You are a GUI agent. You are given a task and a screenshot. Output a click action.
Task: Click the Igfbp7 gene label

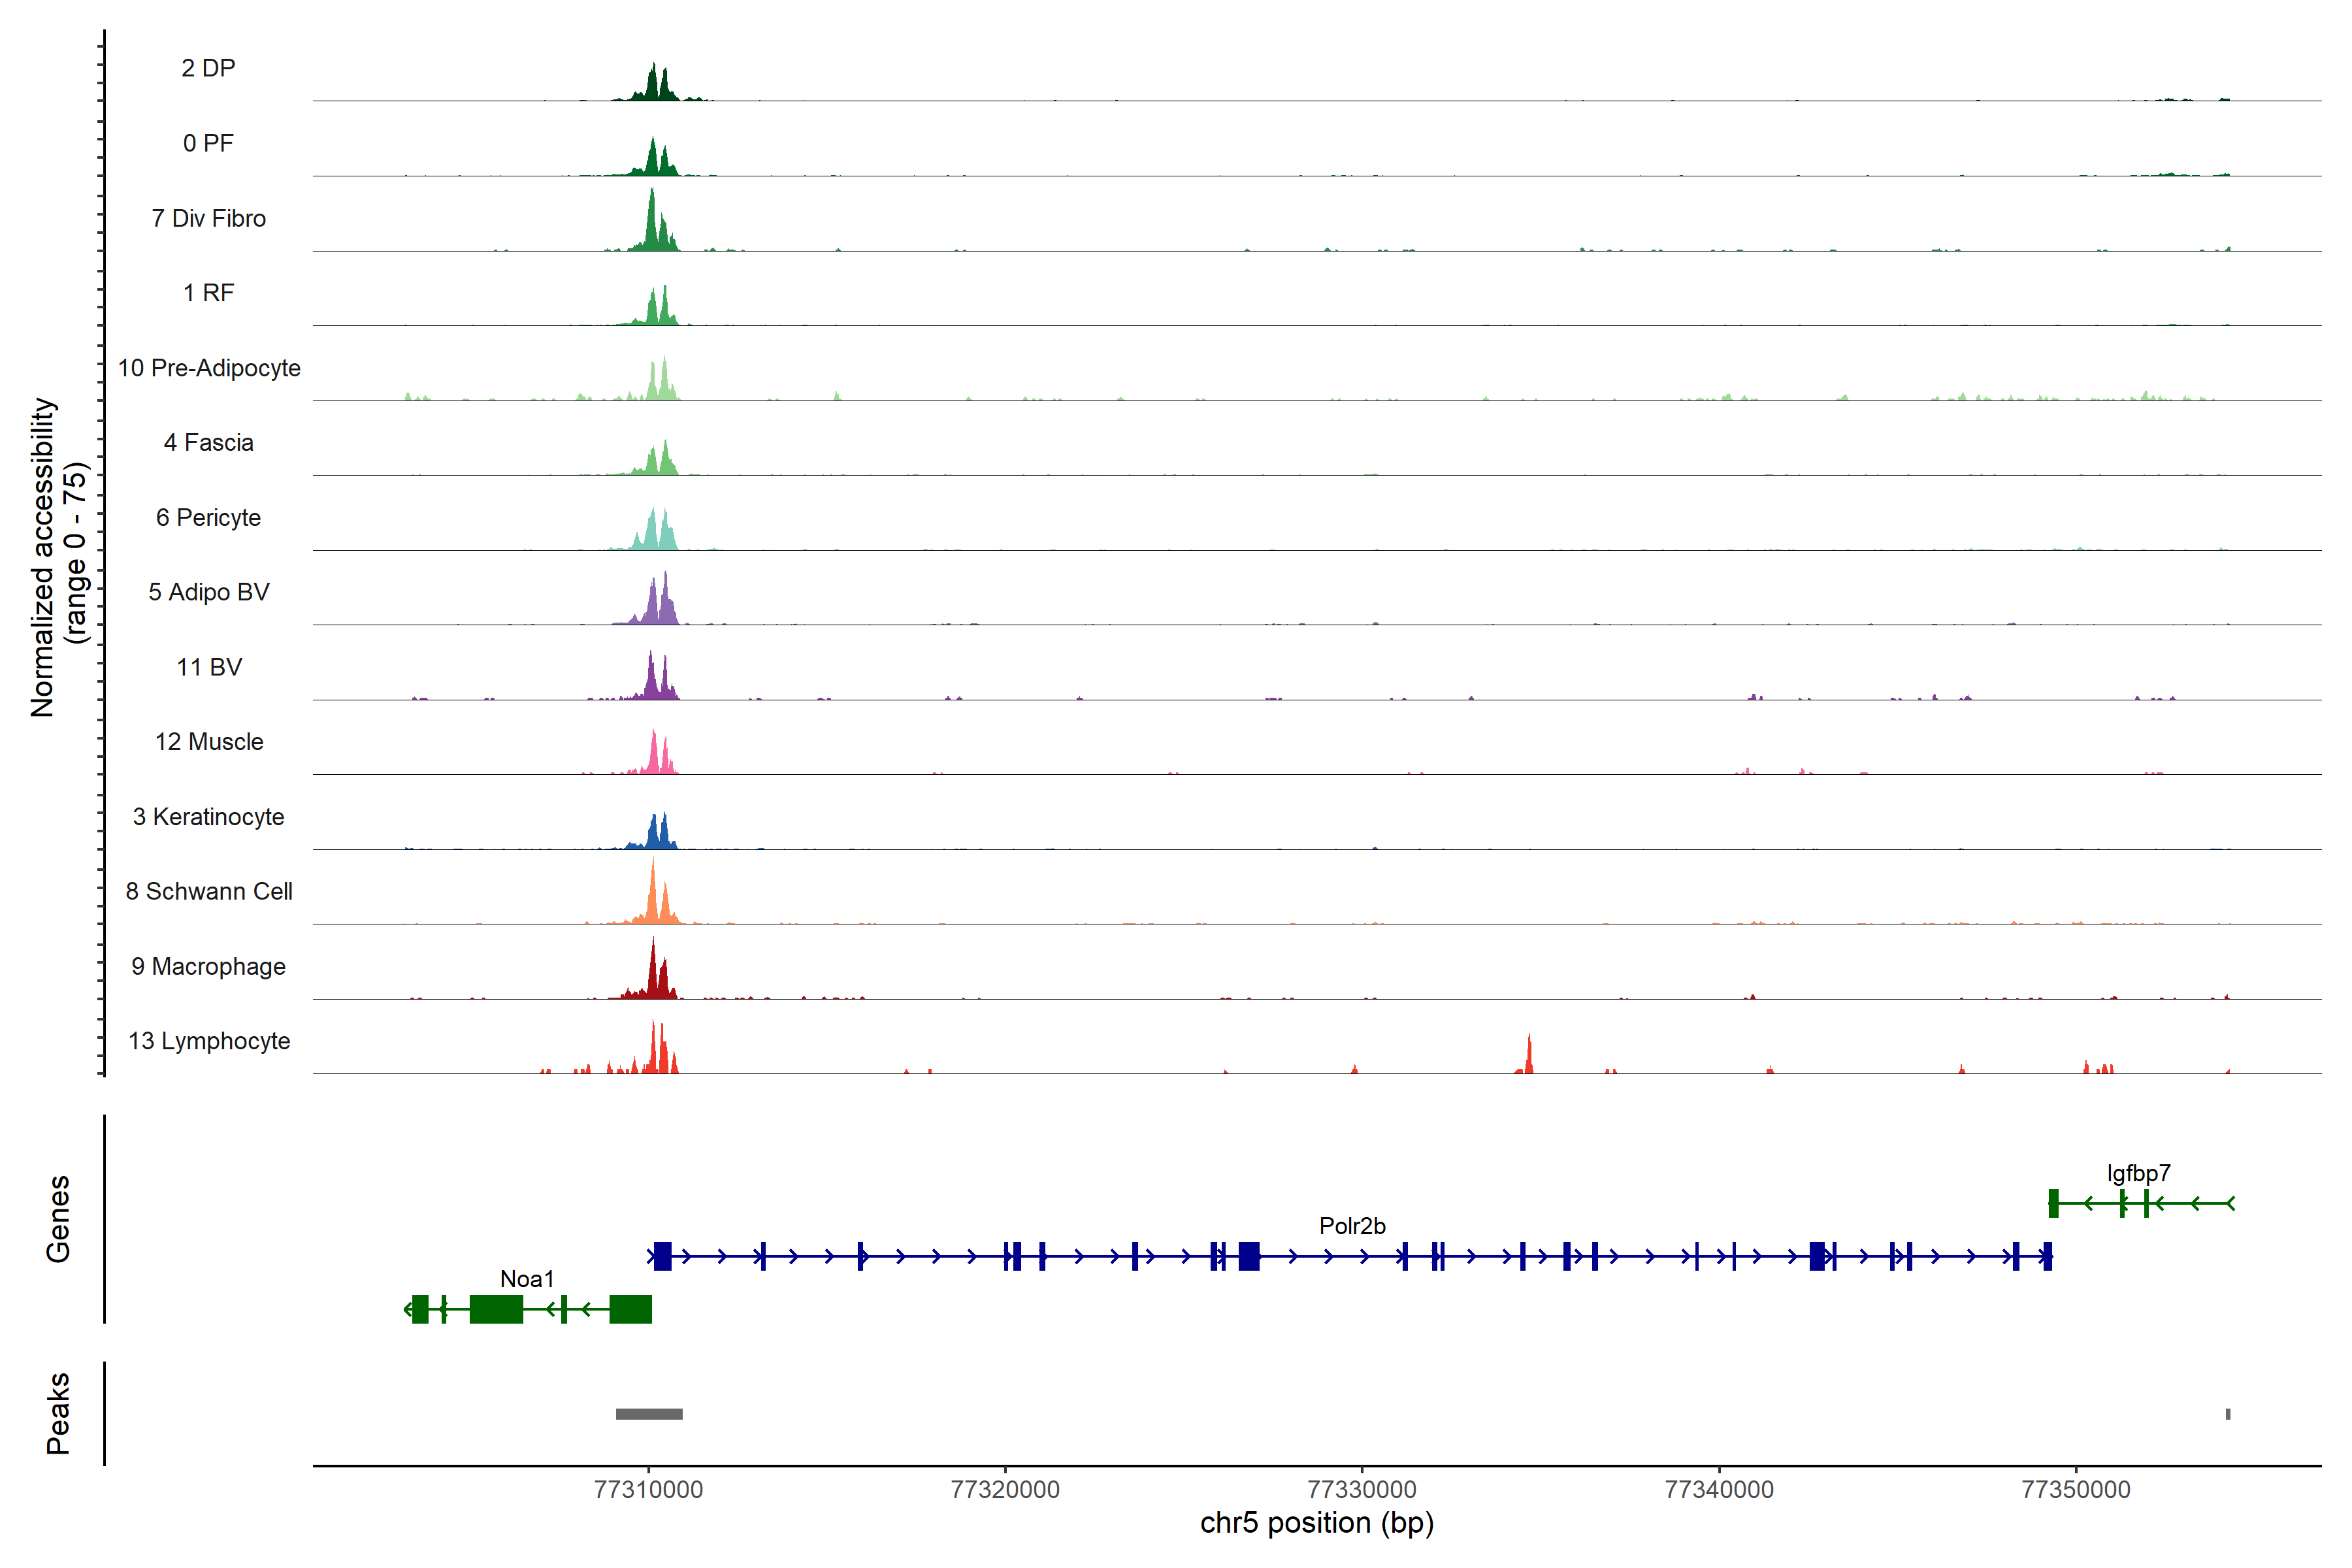[2138, 1173]
